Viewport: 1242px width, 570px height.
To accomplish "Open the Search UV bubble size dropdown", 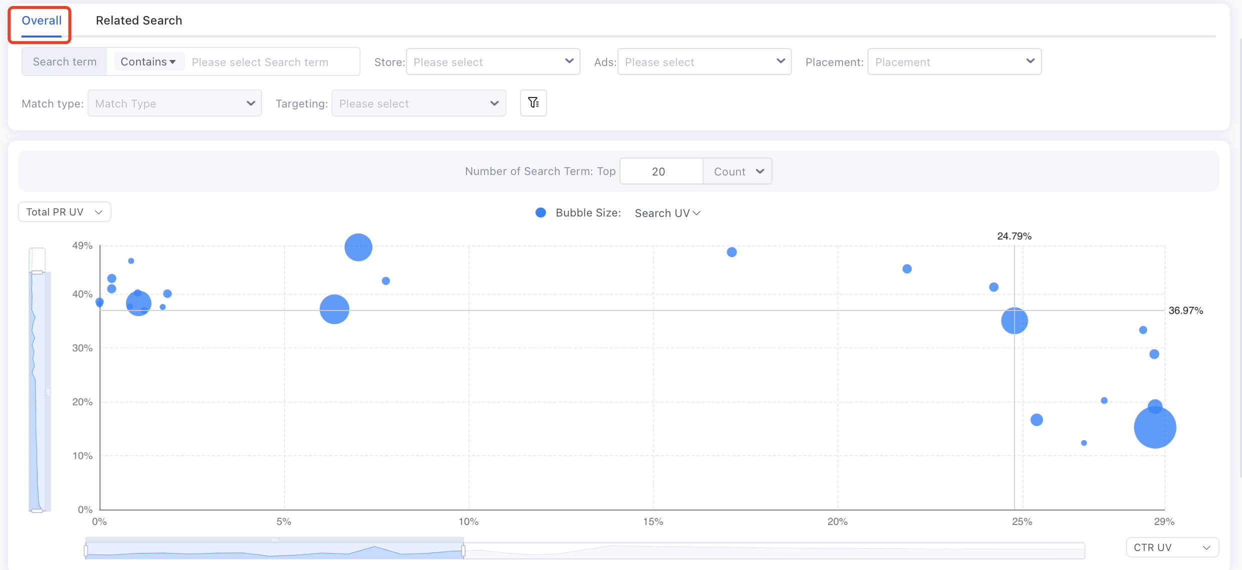I will (x=667, y=213).
